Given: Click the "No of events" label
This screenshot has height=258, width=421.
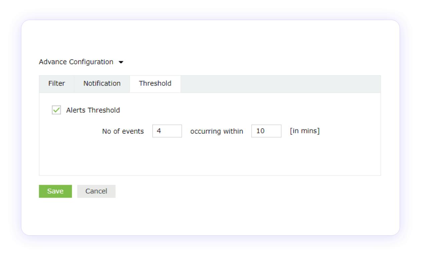Looking at the screenshot, I should click(x=123, y=132).
